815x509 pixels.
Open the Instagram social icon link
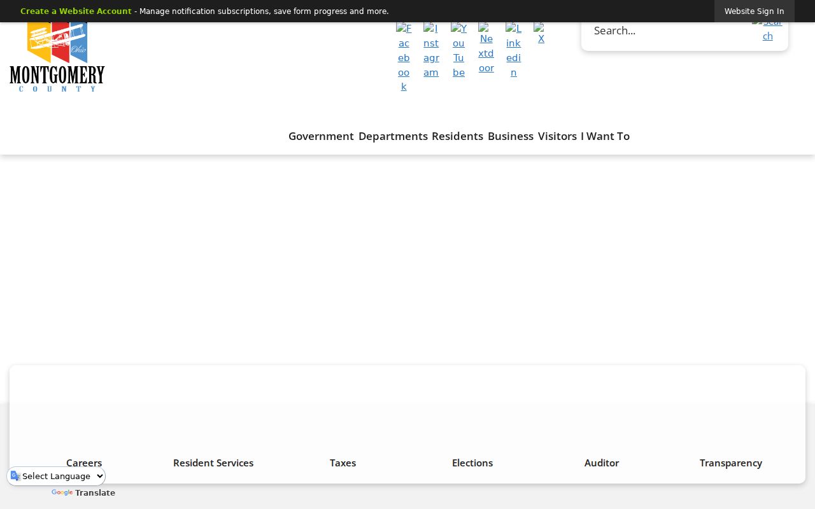[431, 50]
